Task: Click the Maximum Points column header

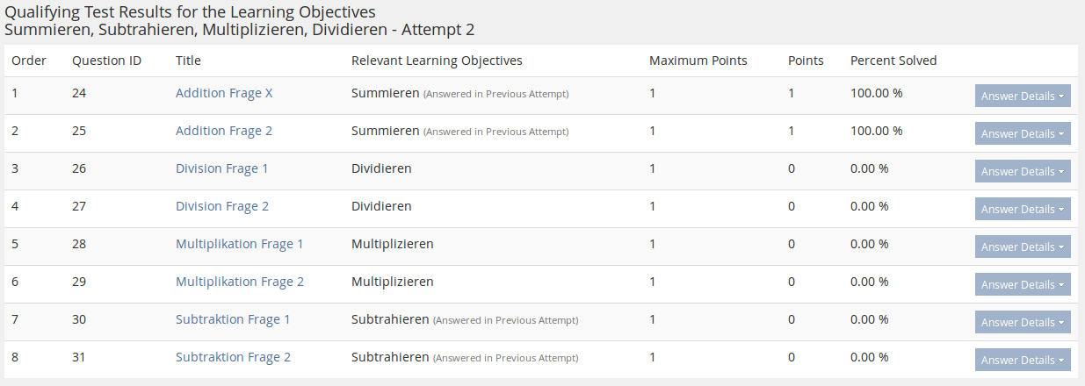Action: coord(698,61)
